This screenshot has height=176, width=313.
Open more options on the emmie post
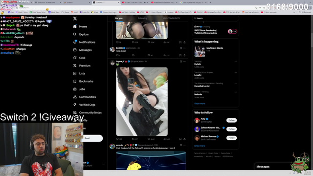pyautogui.click(x=185, y=145)
